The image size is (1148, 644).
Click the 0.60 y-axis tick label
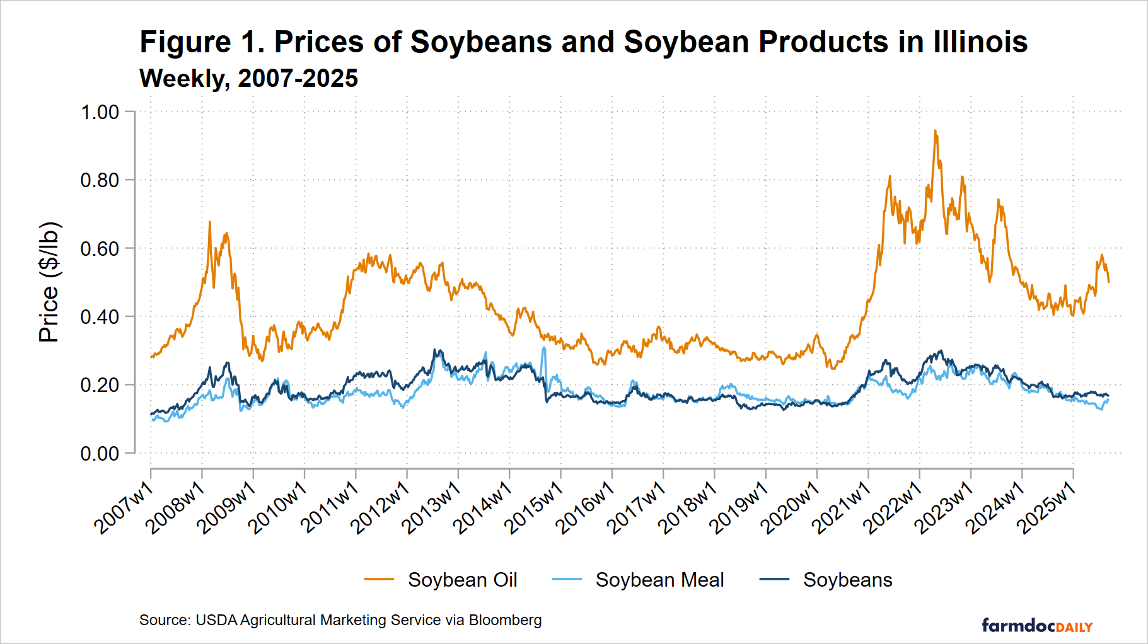tap(100, 249)
